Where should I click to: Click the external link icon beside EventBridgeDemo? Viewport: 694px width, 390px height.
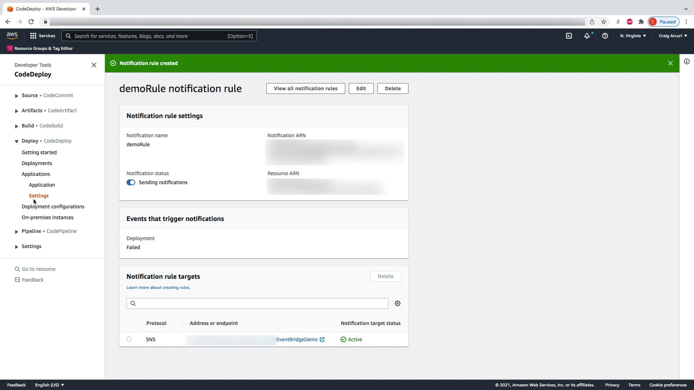[322, 339]
